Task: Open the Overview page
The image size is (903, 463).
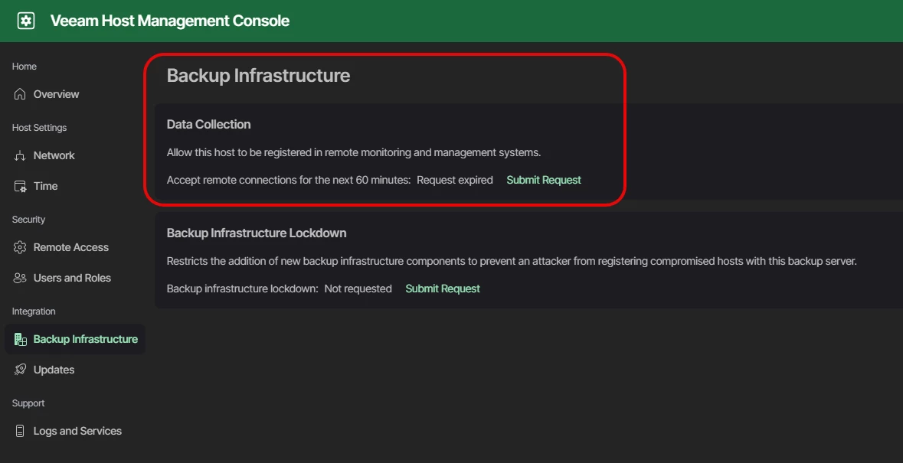Action: (x=56, y=94)
